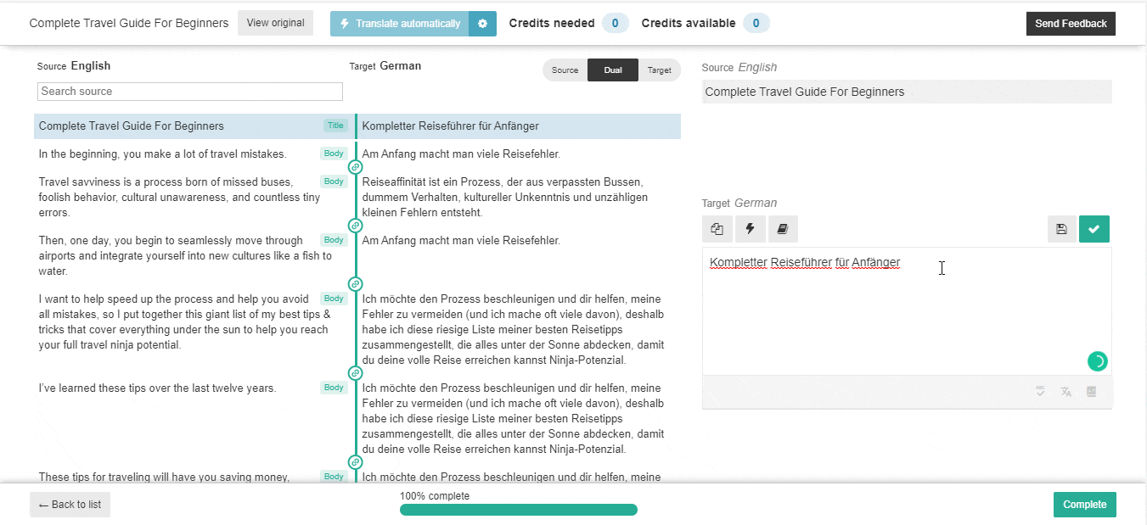Click the link icon below the first Body segment
Image resolution: width=1147 pixels, height=525 pixels.
coord(356,167)
